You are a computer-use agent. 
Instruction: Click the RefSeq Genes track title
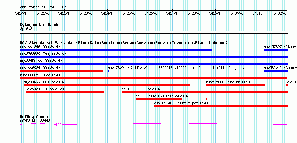(x=34, y=117)
